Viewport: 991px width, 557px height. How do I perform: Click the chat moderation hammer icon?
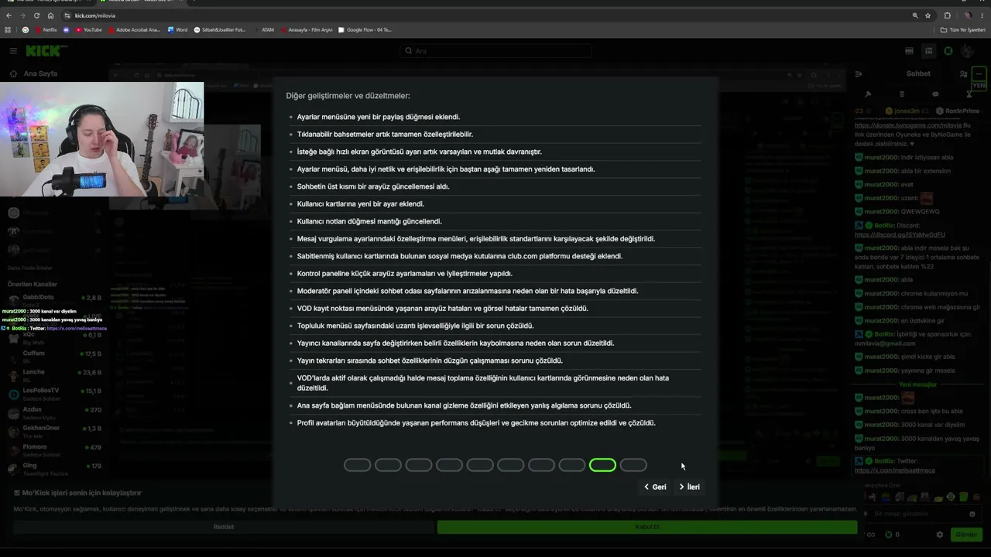tap(868, 94)
